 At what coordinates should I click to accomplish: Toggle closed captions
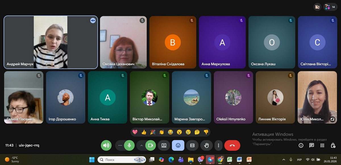click(x=192, y=145)
